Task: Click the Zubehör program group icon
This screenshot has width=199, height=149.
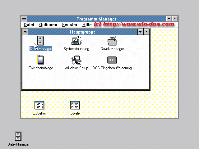Action: pos(39,106)
